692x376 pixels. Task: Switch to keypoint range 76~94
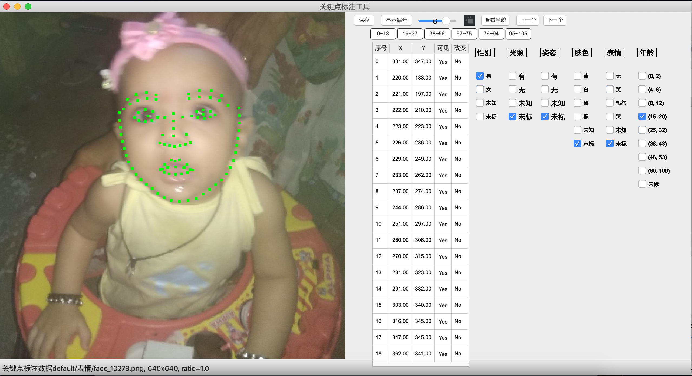[491, 34]
